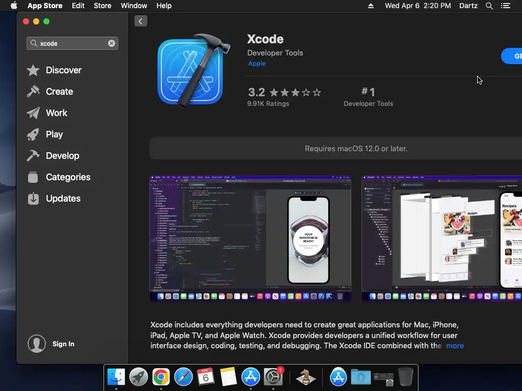Viewport: 522px width, 391px height.
Task: Click the Play rocket icon in sidebar
Action: point(33,134)
